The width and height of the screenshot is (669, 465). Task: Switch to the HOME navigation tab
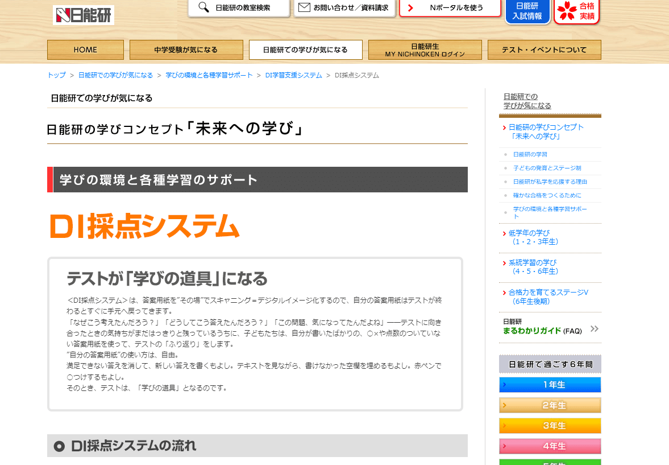click(x=85, y=50)
